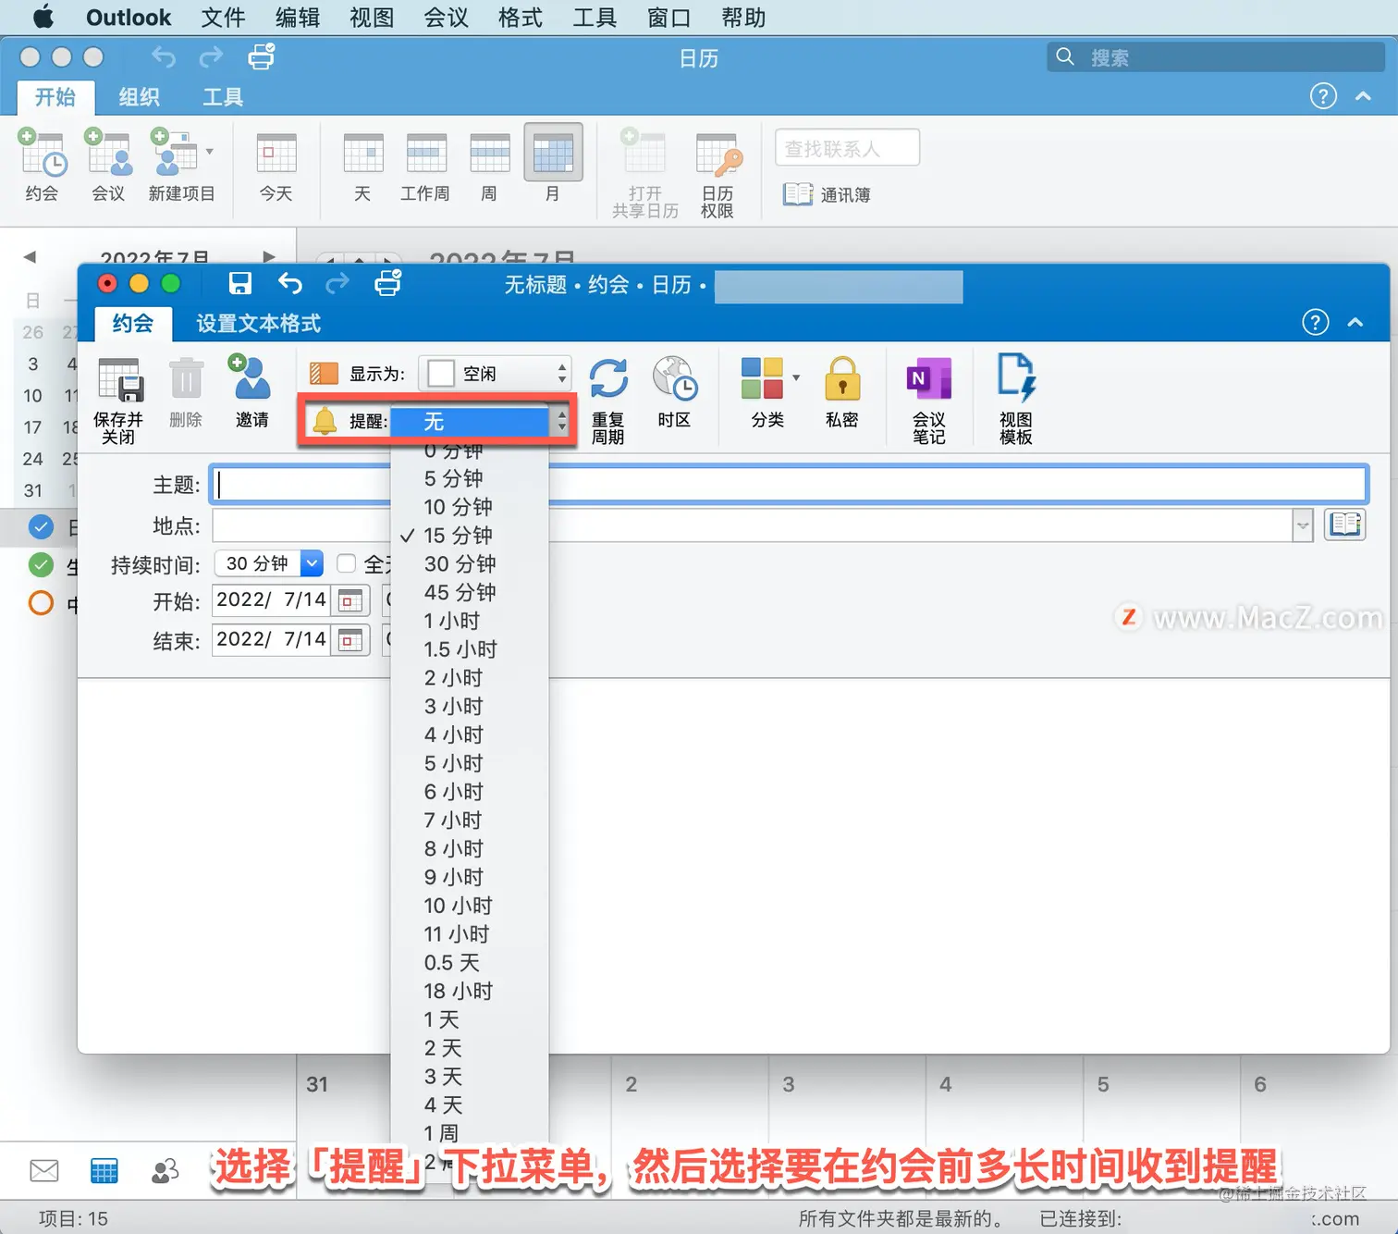Click new Appointment (约会) icon in main ribbon
The image size is (1398, 1234).
point(42,153)
